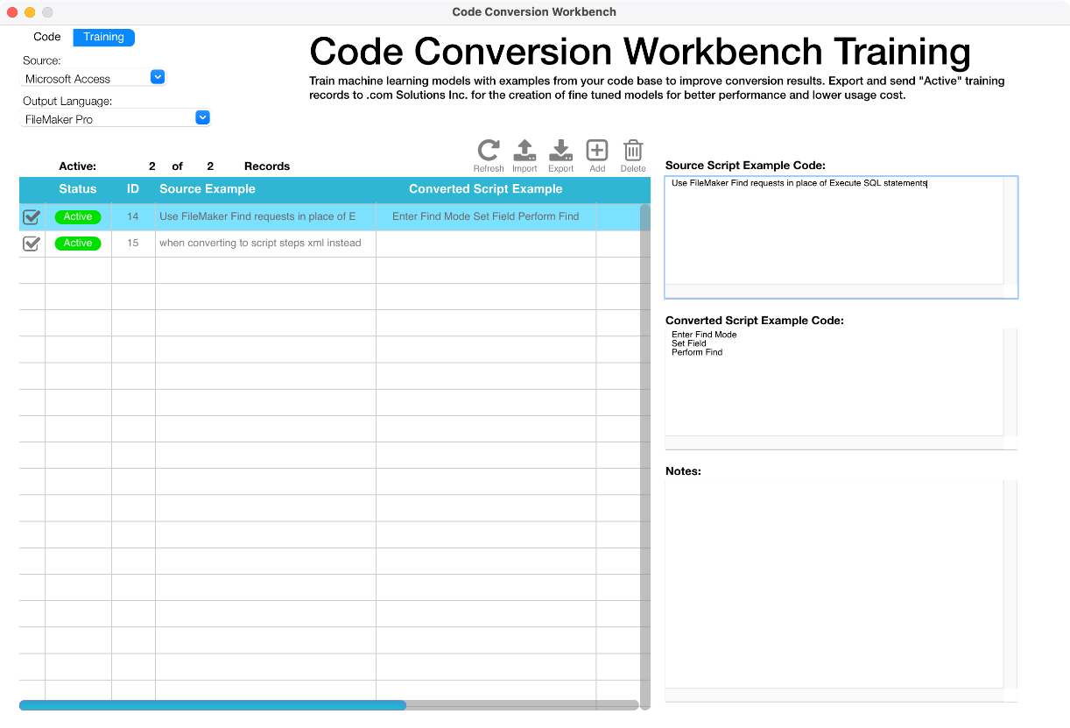Image resolution: width=1070 pixels, height=728 pixels.
Task: Click the horizontal scrollbar under the table
Action: tap(213, 705)
